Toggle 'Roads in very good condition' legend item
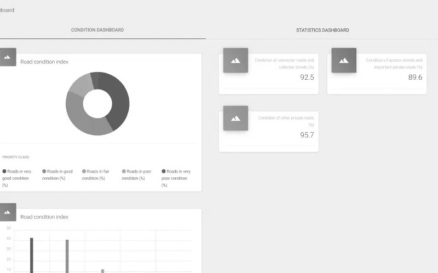The image size is (438, 273). coord(17,178)
